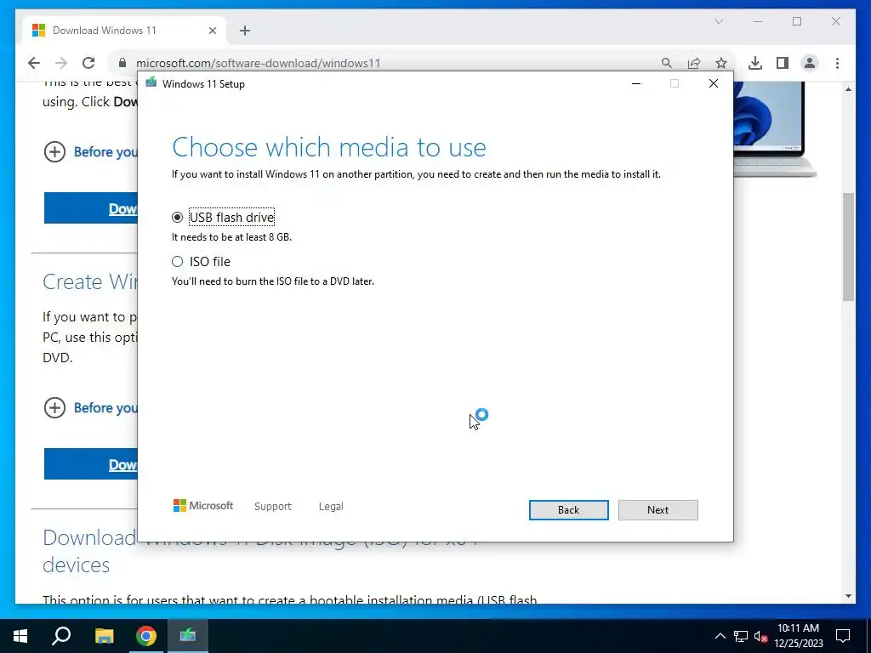Image resolution: width=871 pixels, height=653 pixels.
Task: Select the USB flash drive option
Action: click(x=177, y=217)
